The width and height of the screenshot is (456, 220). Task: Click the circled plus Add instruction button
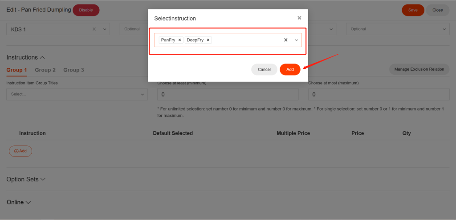point(20,151)
